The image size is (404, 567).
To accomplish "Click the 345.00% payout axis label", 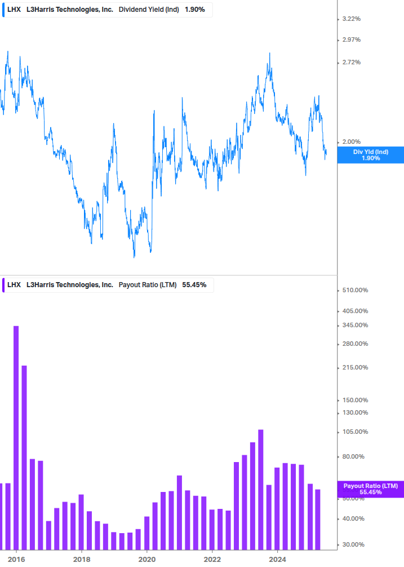I will 355,325.
